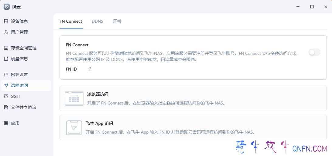Click the 设备信息 device info icon
332x156 pixels.
[x=6, y=21]
